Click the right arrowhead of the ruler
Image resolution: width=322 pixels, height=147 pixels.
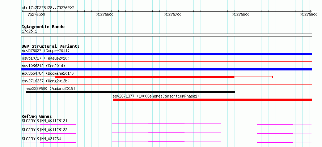310,11
